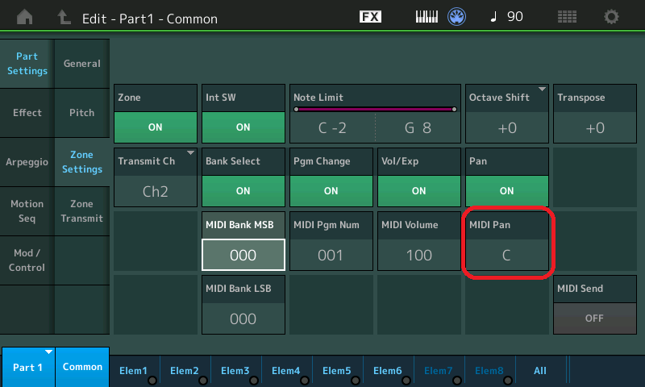Toggle the Zone switch ON button

pos(155,127)
